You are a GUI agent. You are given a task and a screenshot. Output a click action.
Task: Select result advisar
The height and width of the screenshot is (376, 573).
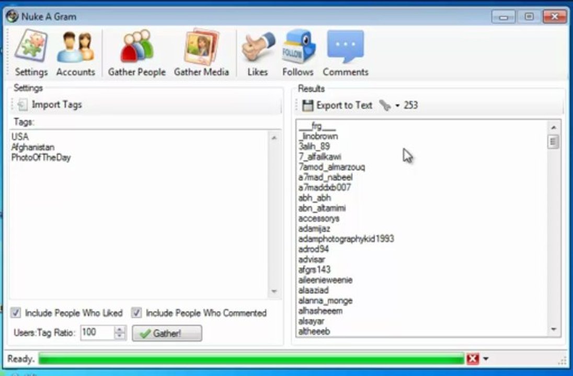click(x=312, y=259)
